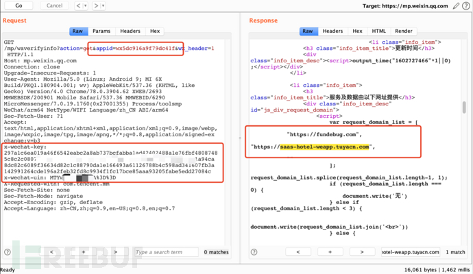473x274 pixels.
Task: Click the request search plus button
Action: tap(84, 252)
